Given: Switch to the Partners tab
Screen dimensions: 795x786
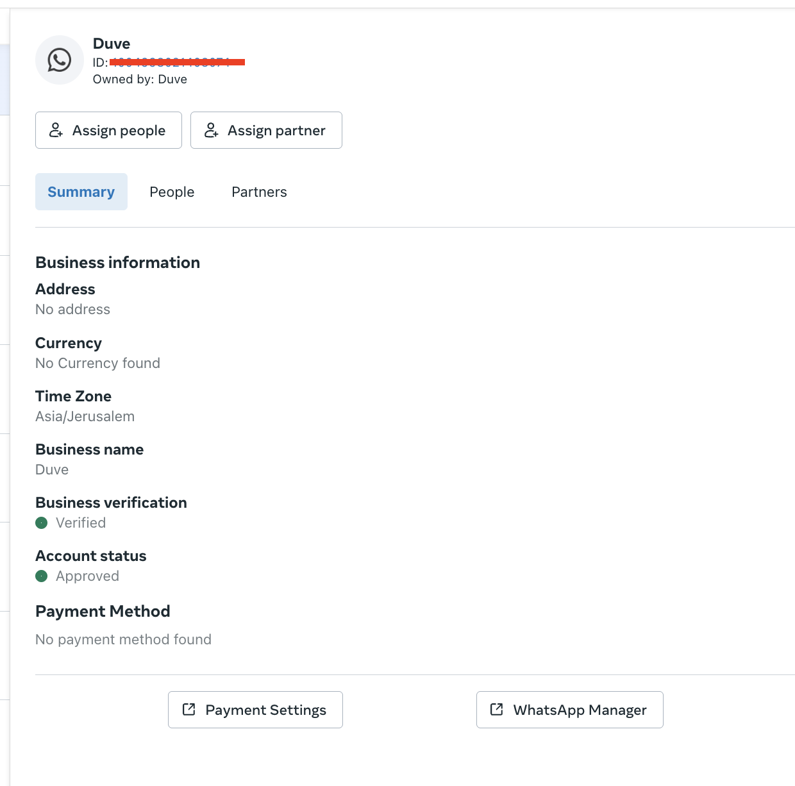Looking at the screenshot, I should pos(259,192).
